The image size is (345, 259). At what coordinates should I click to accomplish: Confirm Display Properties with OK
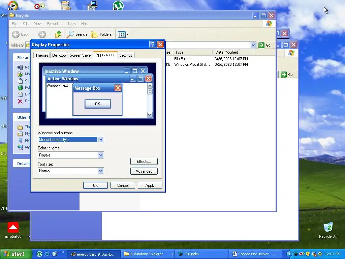tap(95, 185)
